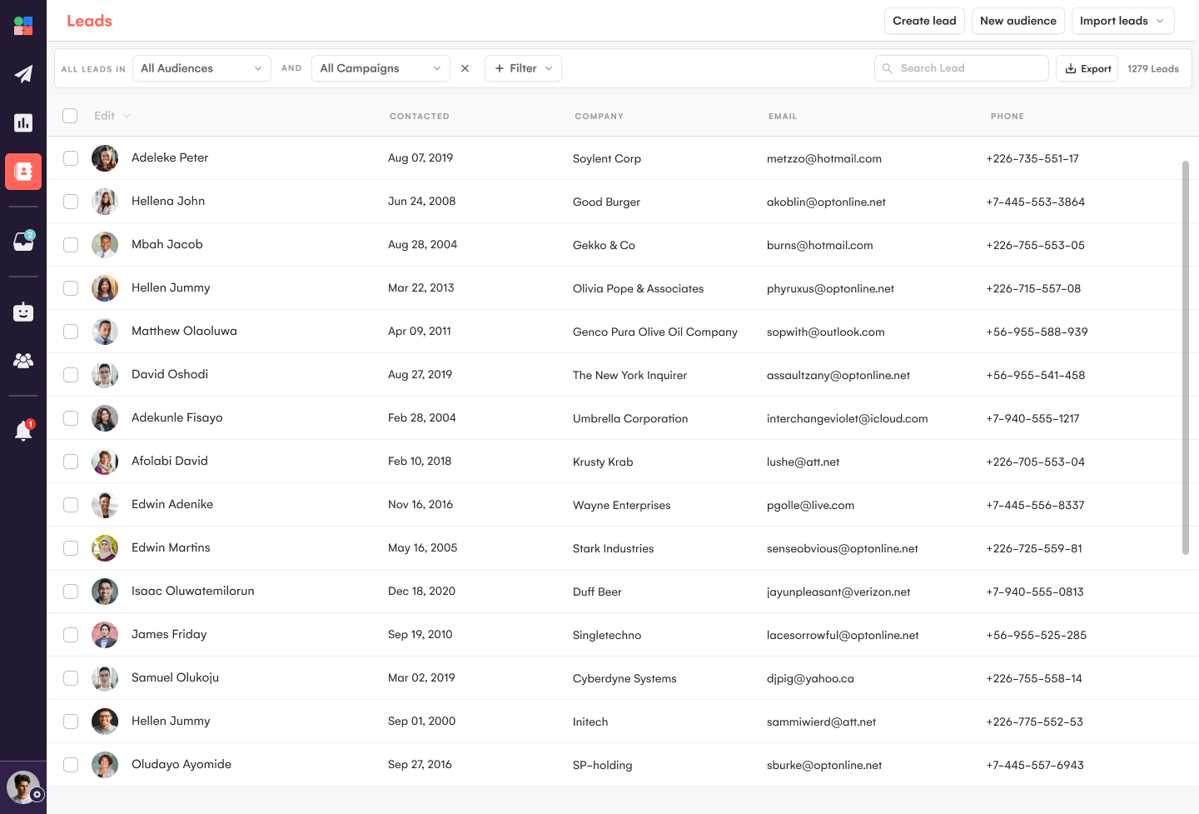Image resolution: width=1199 pixels, height=814 pixels.
Task: Select the red leads address book icon
Action: pyautogui.click(x=23, y=172)
